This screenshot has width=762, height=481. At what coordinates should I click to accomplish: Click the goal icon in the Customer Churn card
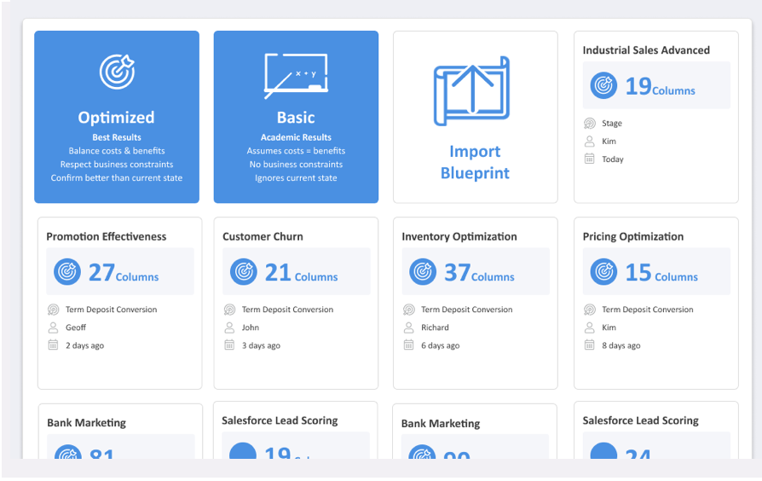click(229, 310)
